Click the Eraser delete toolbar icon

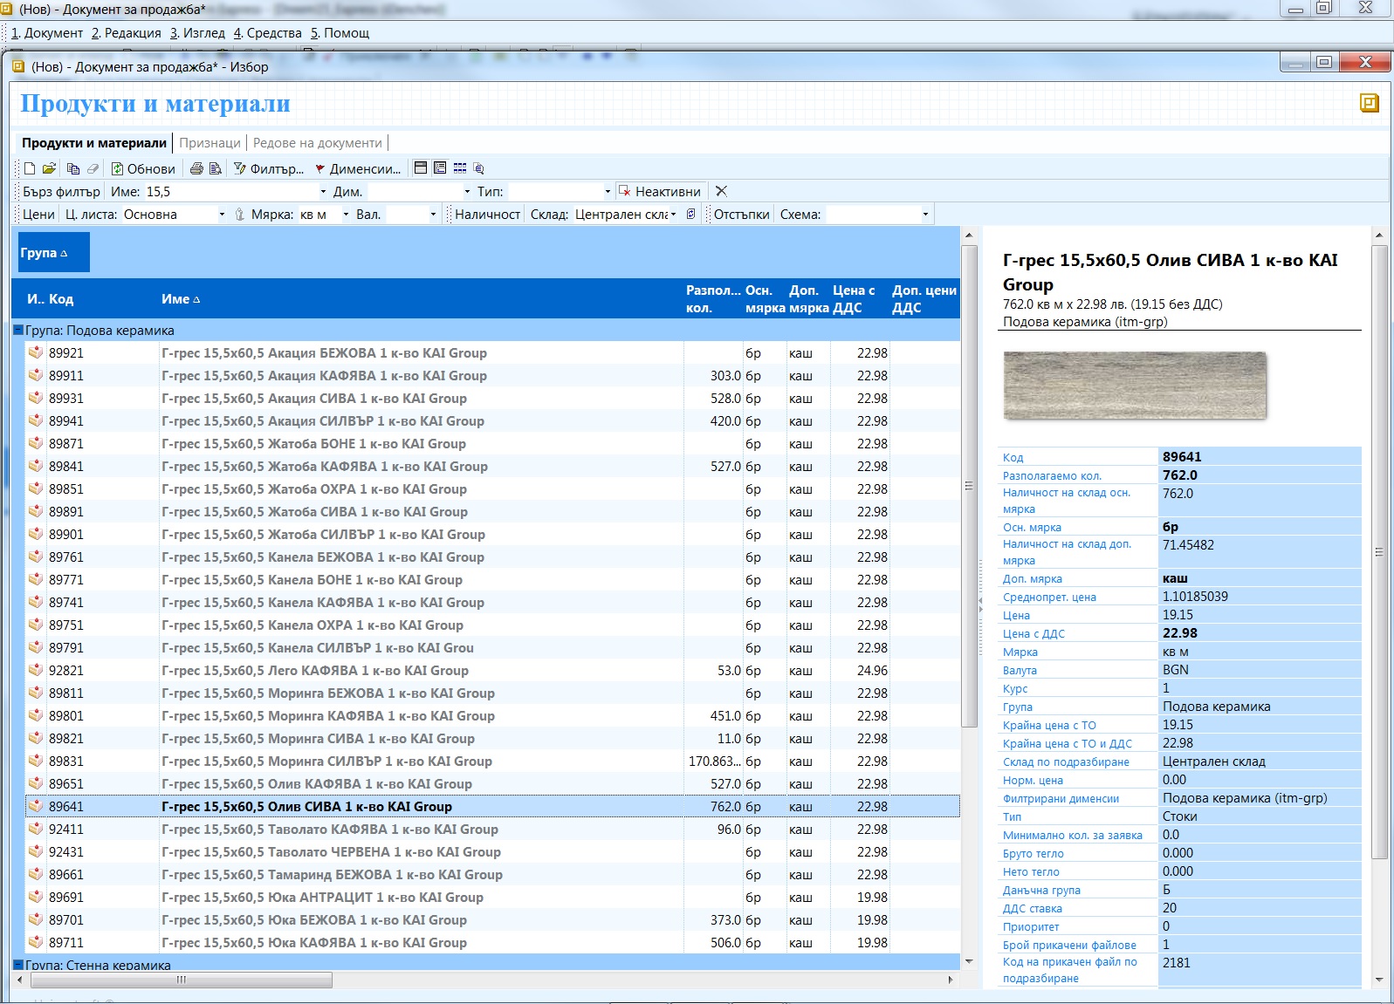coord(93,168)
